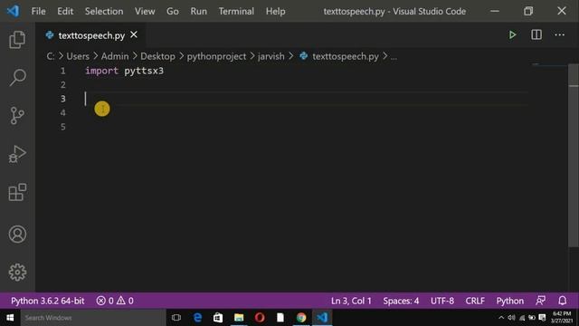Open notifications bell in status bar
Screen dimensions: 579x326
[562, 301]
